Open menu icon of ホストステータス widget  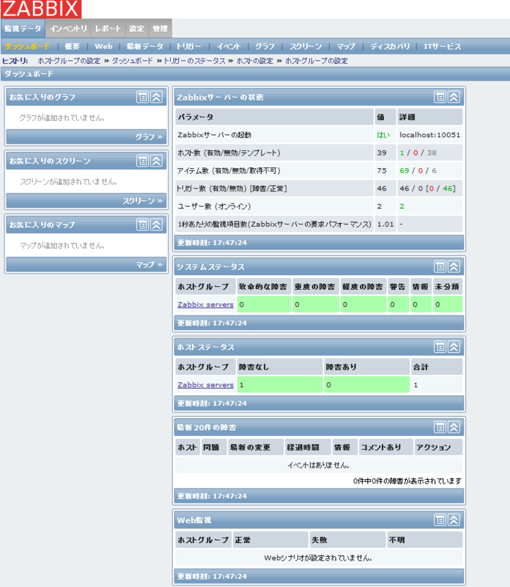pyautogui.click(x=440, y=346)
